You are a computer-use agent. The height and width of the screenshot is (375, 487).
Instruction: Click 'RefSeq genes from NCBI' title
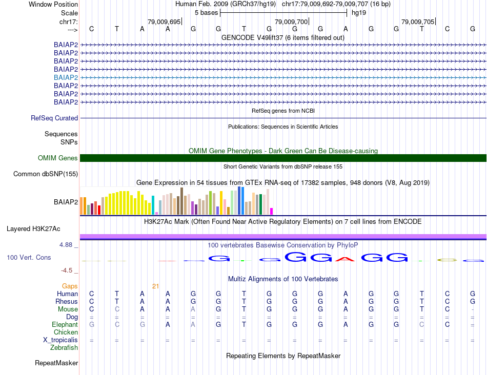click(283, 111)
